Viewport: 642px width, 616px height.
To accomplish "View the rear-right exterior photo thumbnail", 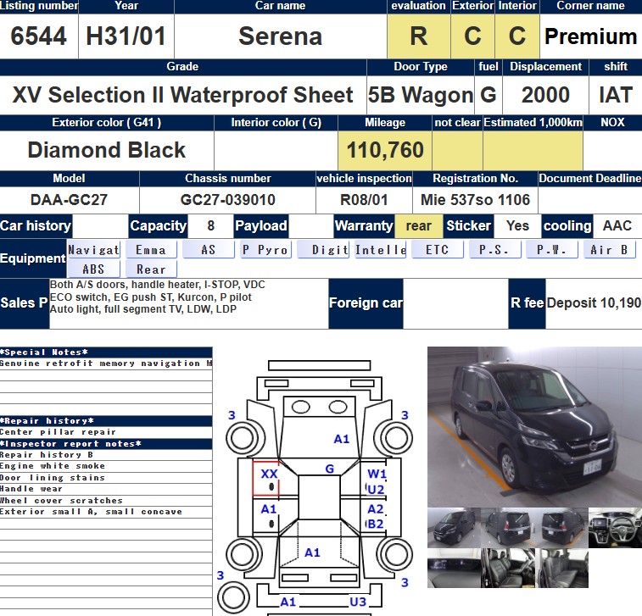I will click(561, 528).
